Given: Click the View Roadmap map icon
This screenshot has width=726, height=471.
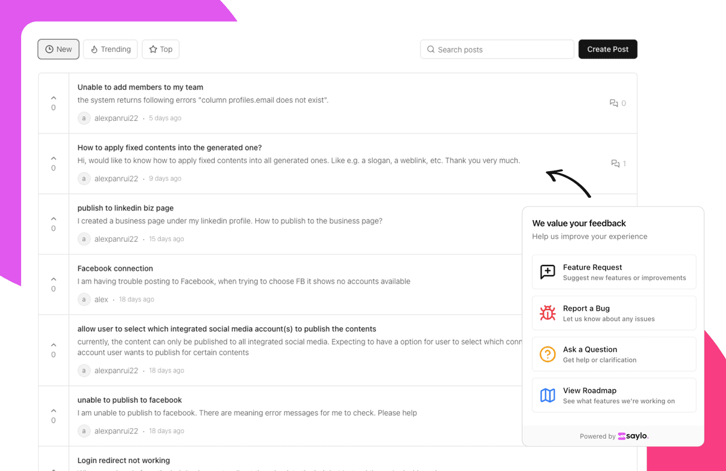Looking at the screenshot, I should point(547,395).
